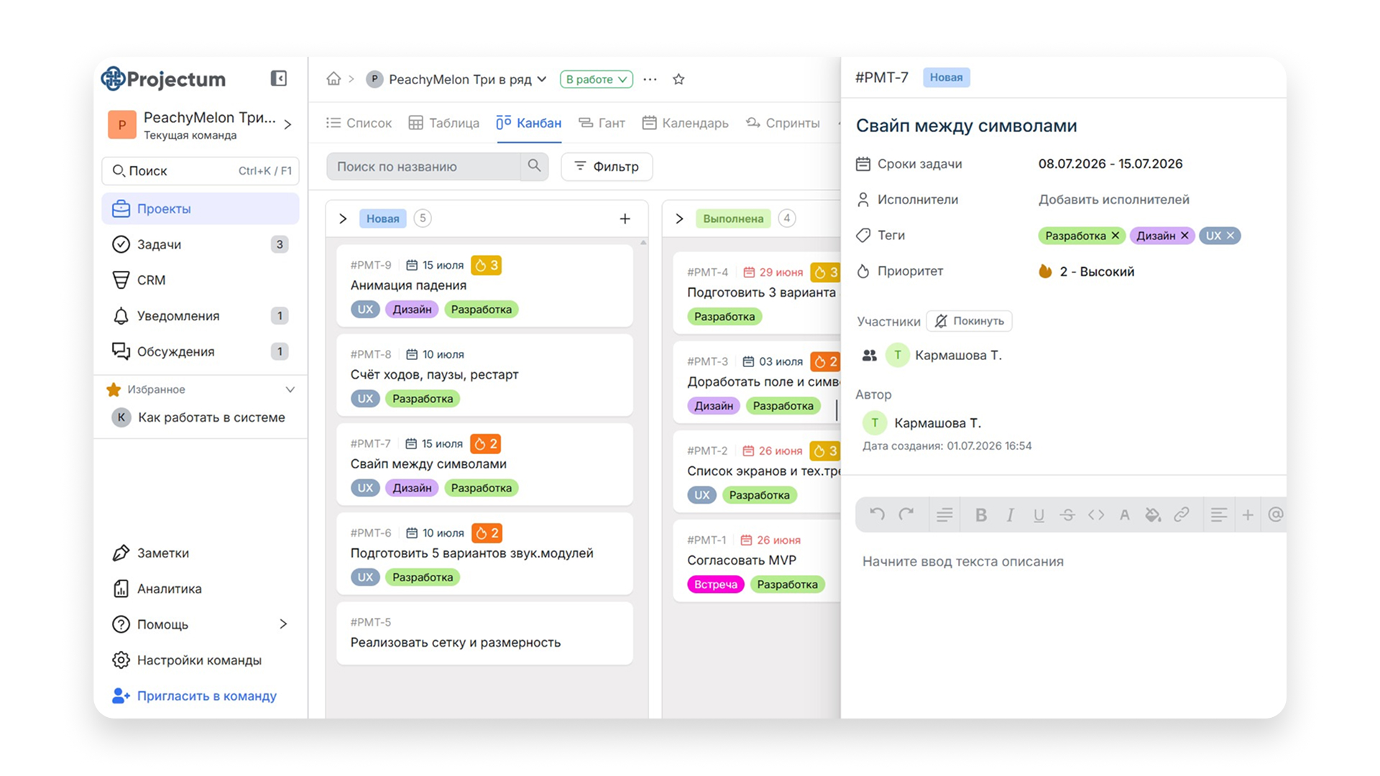Open the three-dots project menu

(x=650, y=79)
